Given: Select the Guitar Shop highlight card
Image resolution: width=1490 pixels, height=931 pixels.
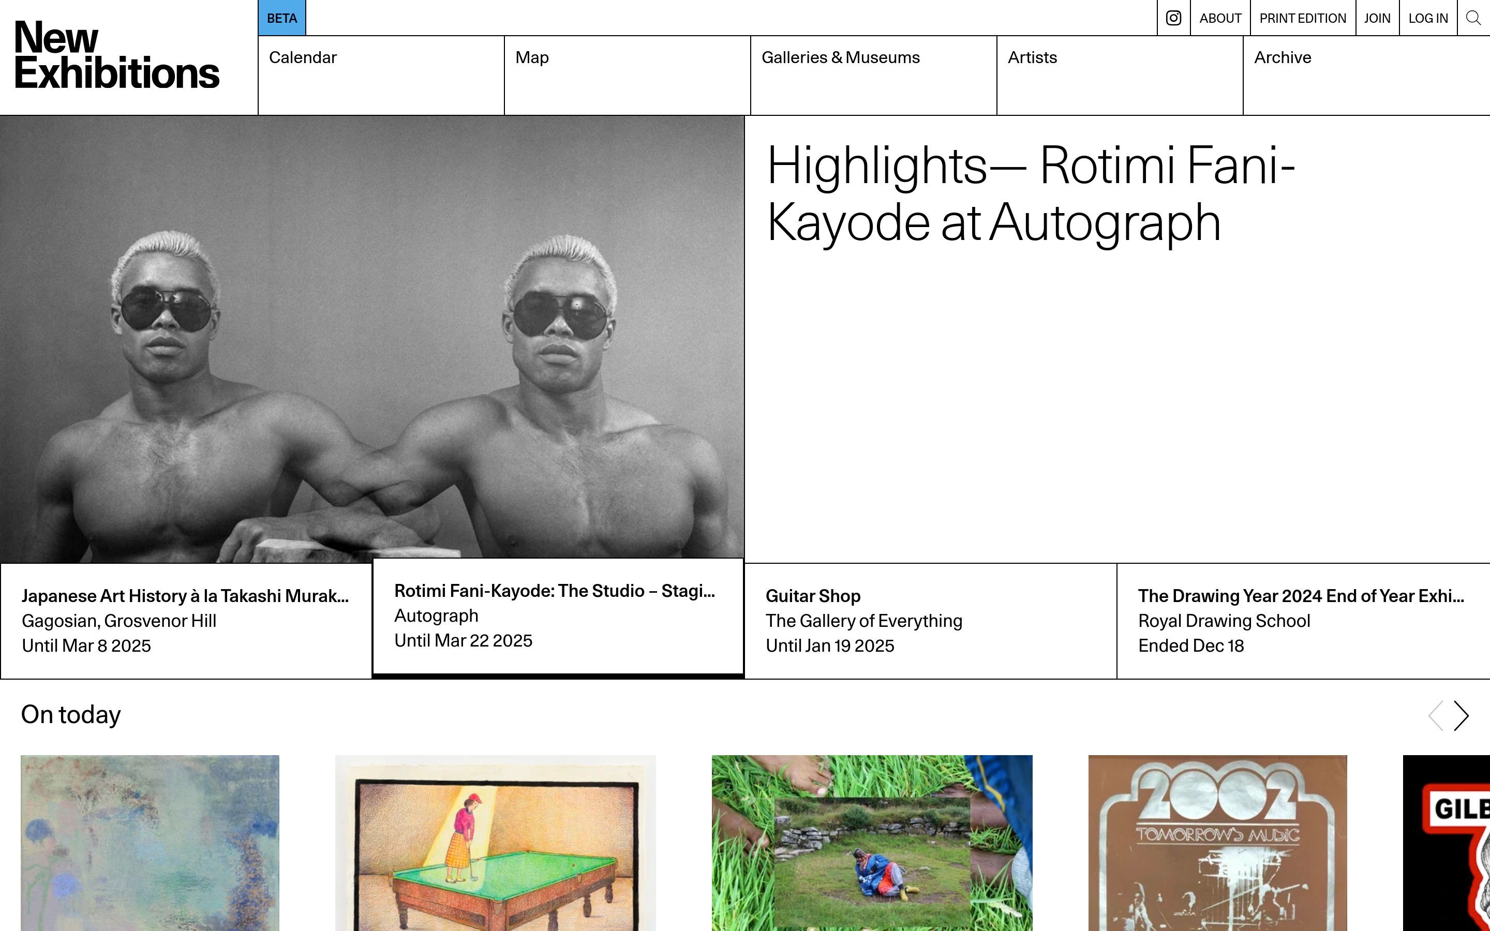Looking at the screenshot, I should point(930,621).
